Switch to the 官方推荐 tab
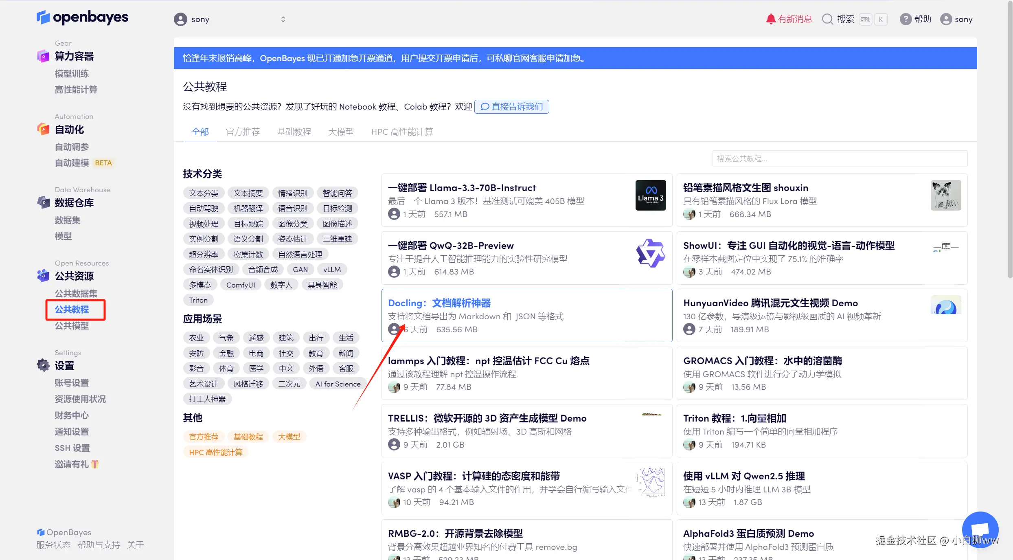Image resolution: width=1013 pixels, height=560 pixels. click(x=243, y=132)
